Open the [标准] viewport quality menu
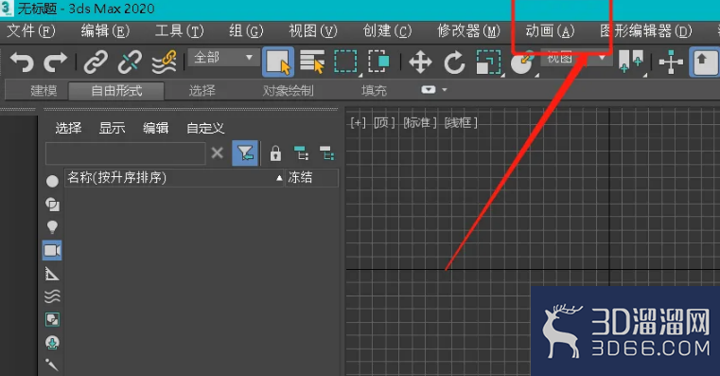This screenshot has height=376, width=720. pos(420,123)
